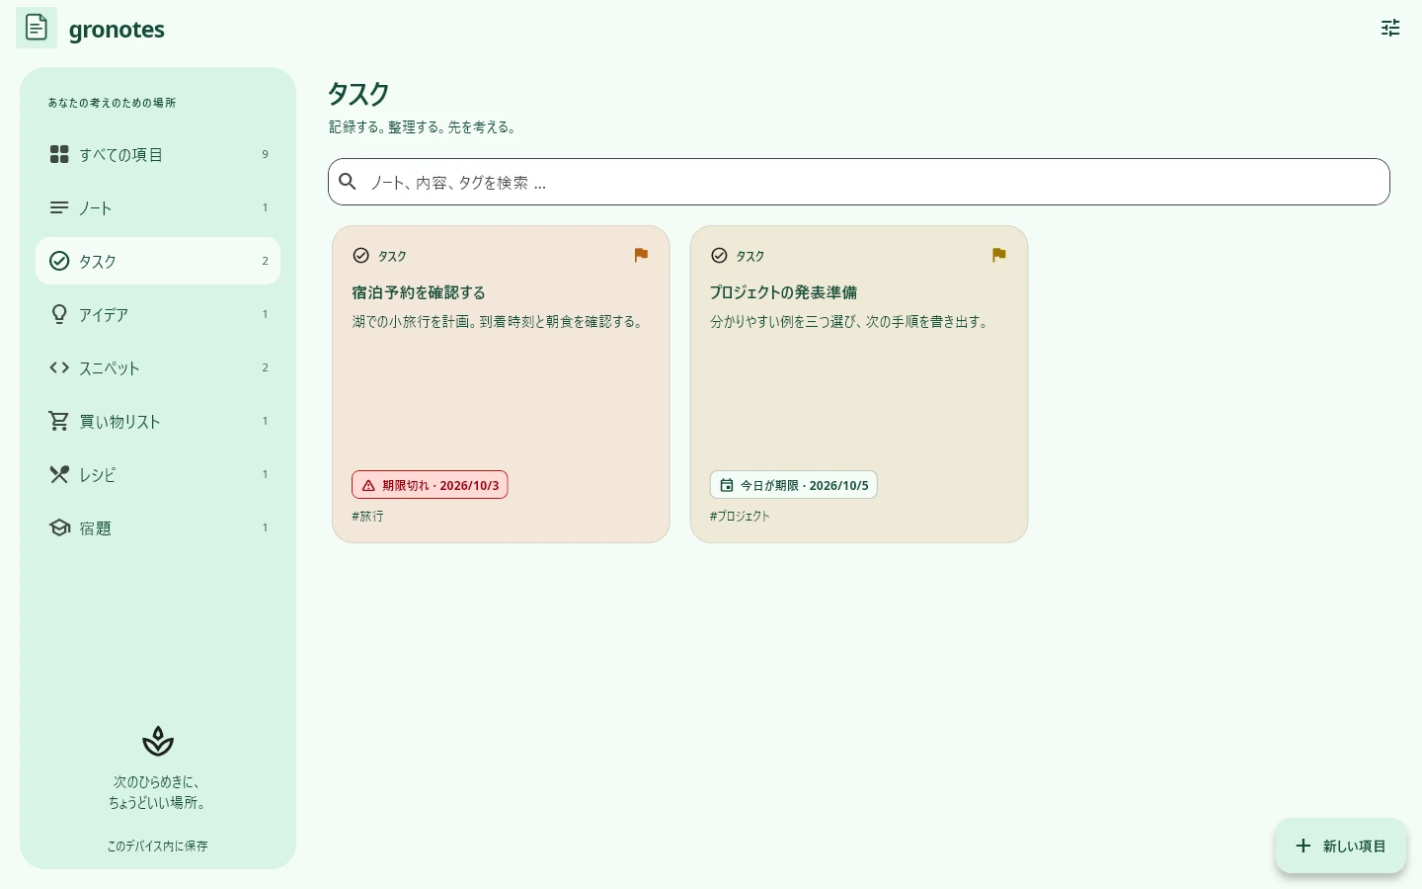
Task: Go to the アイデア sidebar label
Action: point(104,314)
